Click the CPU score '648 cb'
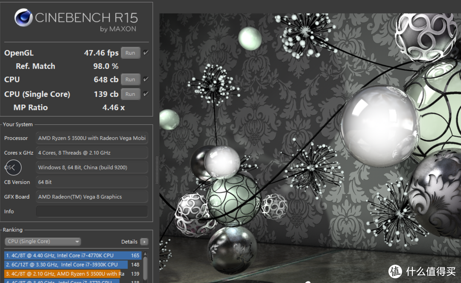461x283 pixels. point(106,80)
